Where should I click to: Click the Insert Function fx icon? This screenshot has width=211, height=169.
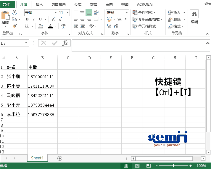(65, 43)
